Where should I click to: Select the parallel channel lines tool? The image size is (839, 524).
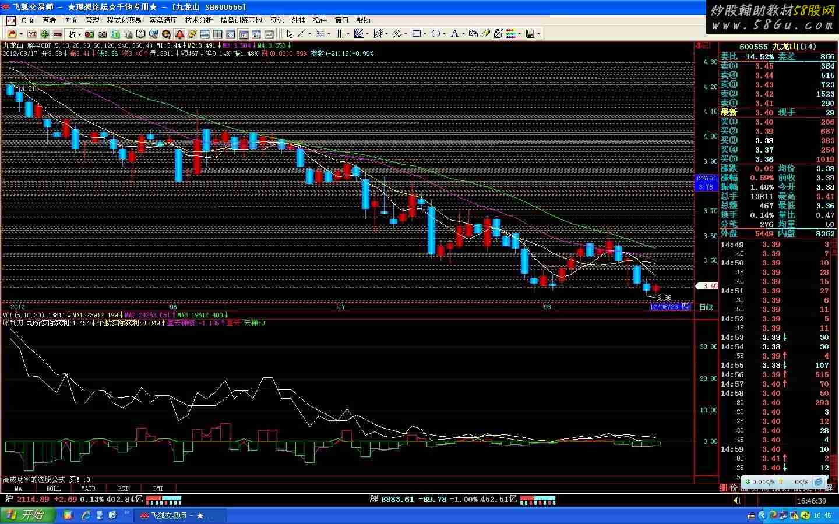[x=378, y=34]
